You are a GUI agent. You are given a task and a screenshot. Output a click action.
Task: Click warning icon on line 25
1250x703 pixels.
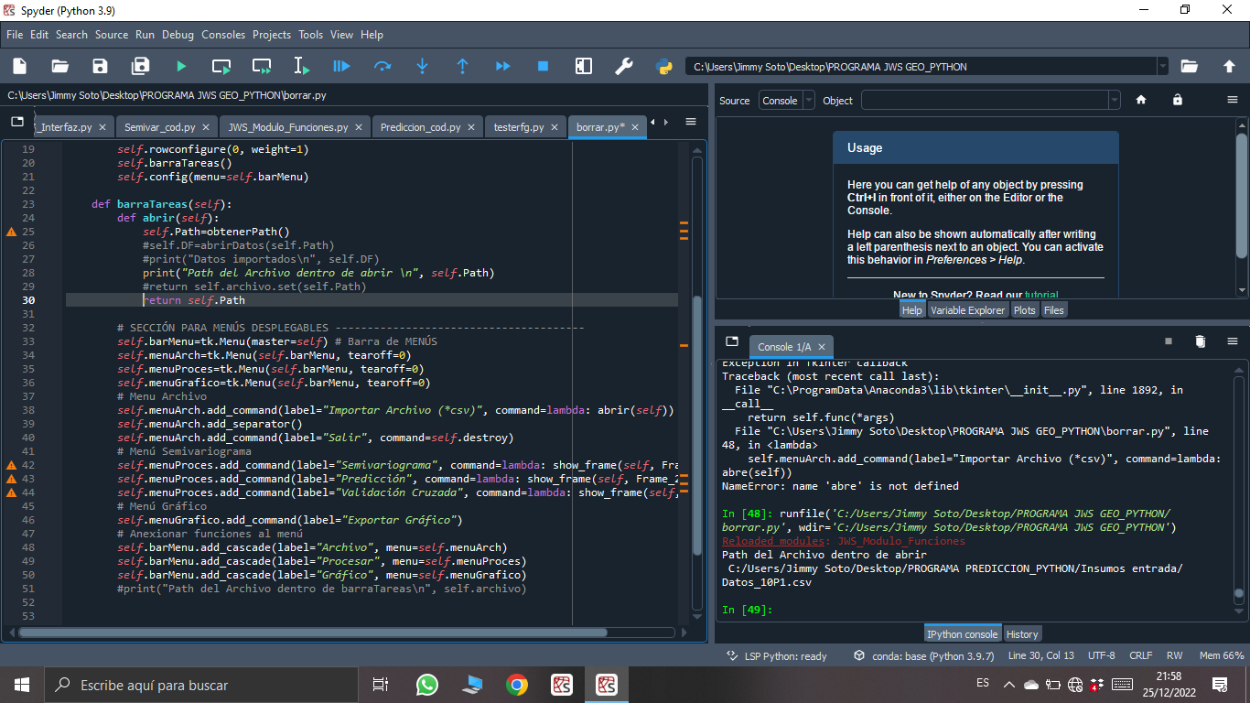(x=11, y=233)
